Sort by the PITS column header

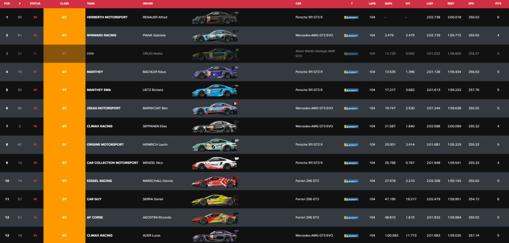pyautogui.click(x=498, y=3)
